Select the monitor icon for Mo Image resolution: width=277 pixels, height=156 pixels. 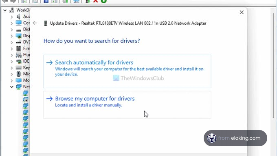coord(18,80)
